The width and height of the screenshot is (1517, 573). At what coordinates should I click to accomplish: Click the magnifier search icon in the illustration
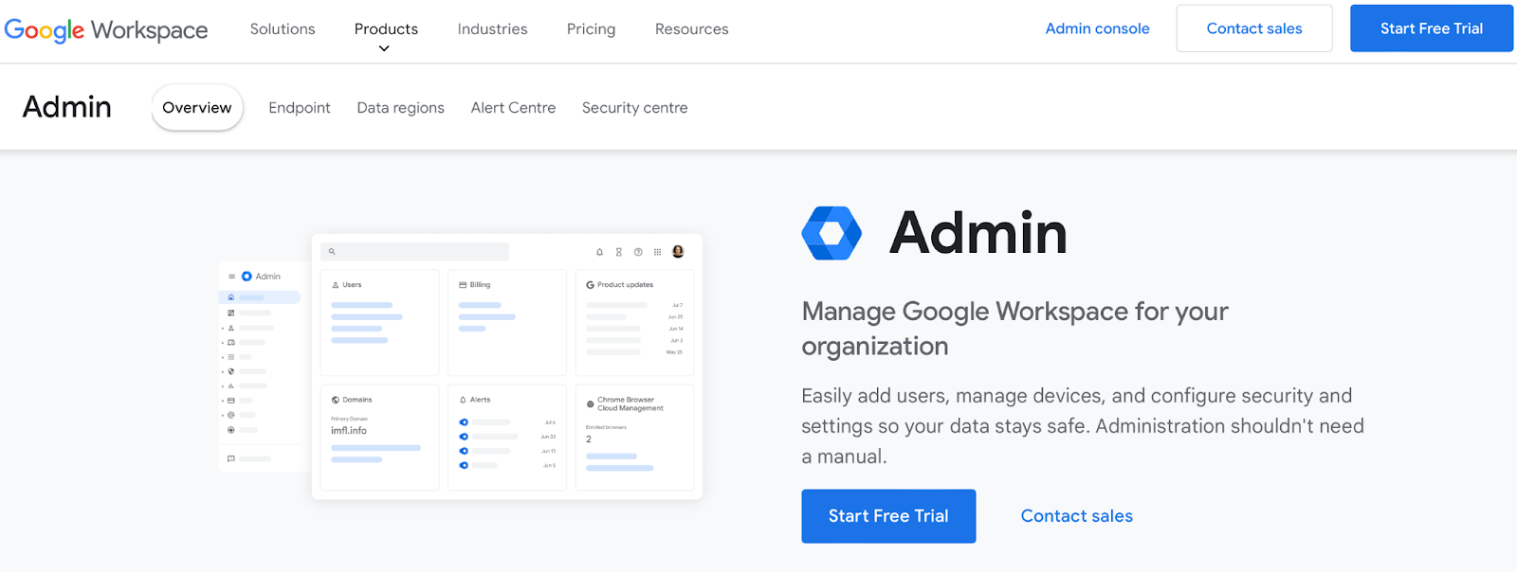[332, 252]
